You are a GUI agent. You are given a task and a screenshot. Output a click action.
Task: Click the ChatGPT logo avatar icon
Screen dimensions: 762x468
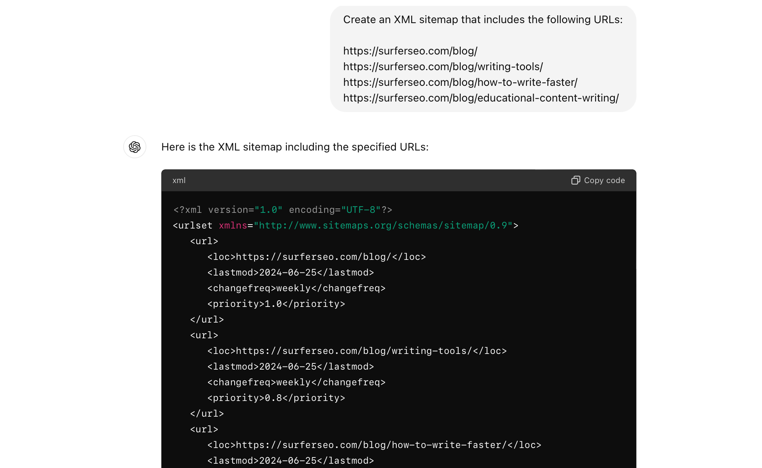pos(135,147)
